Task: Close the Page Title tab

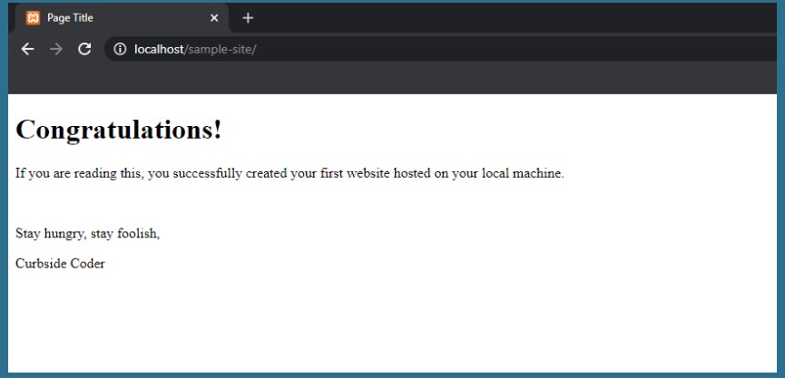Action: 214,17
